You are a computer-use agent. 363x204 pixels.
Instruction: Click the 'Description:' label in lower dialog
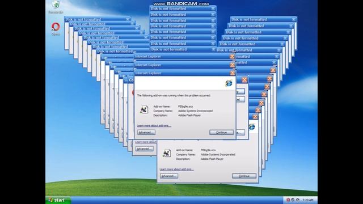click(x=183, y=159)
